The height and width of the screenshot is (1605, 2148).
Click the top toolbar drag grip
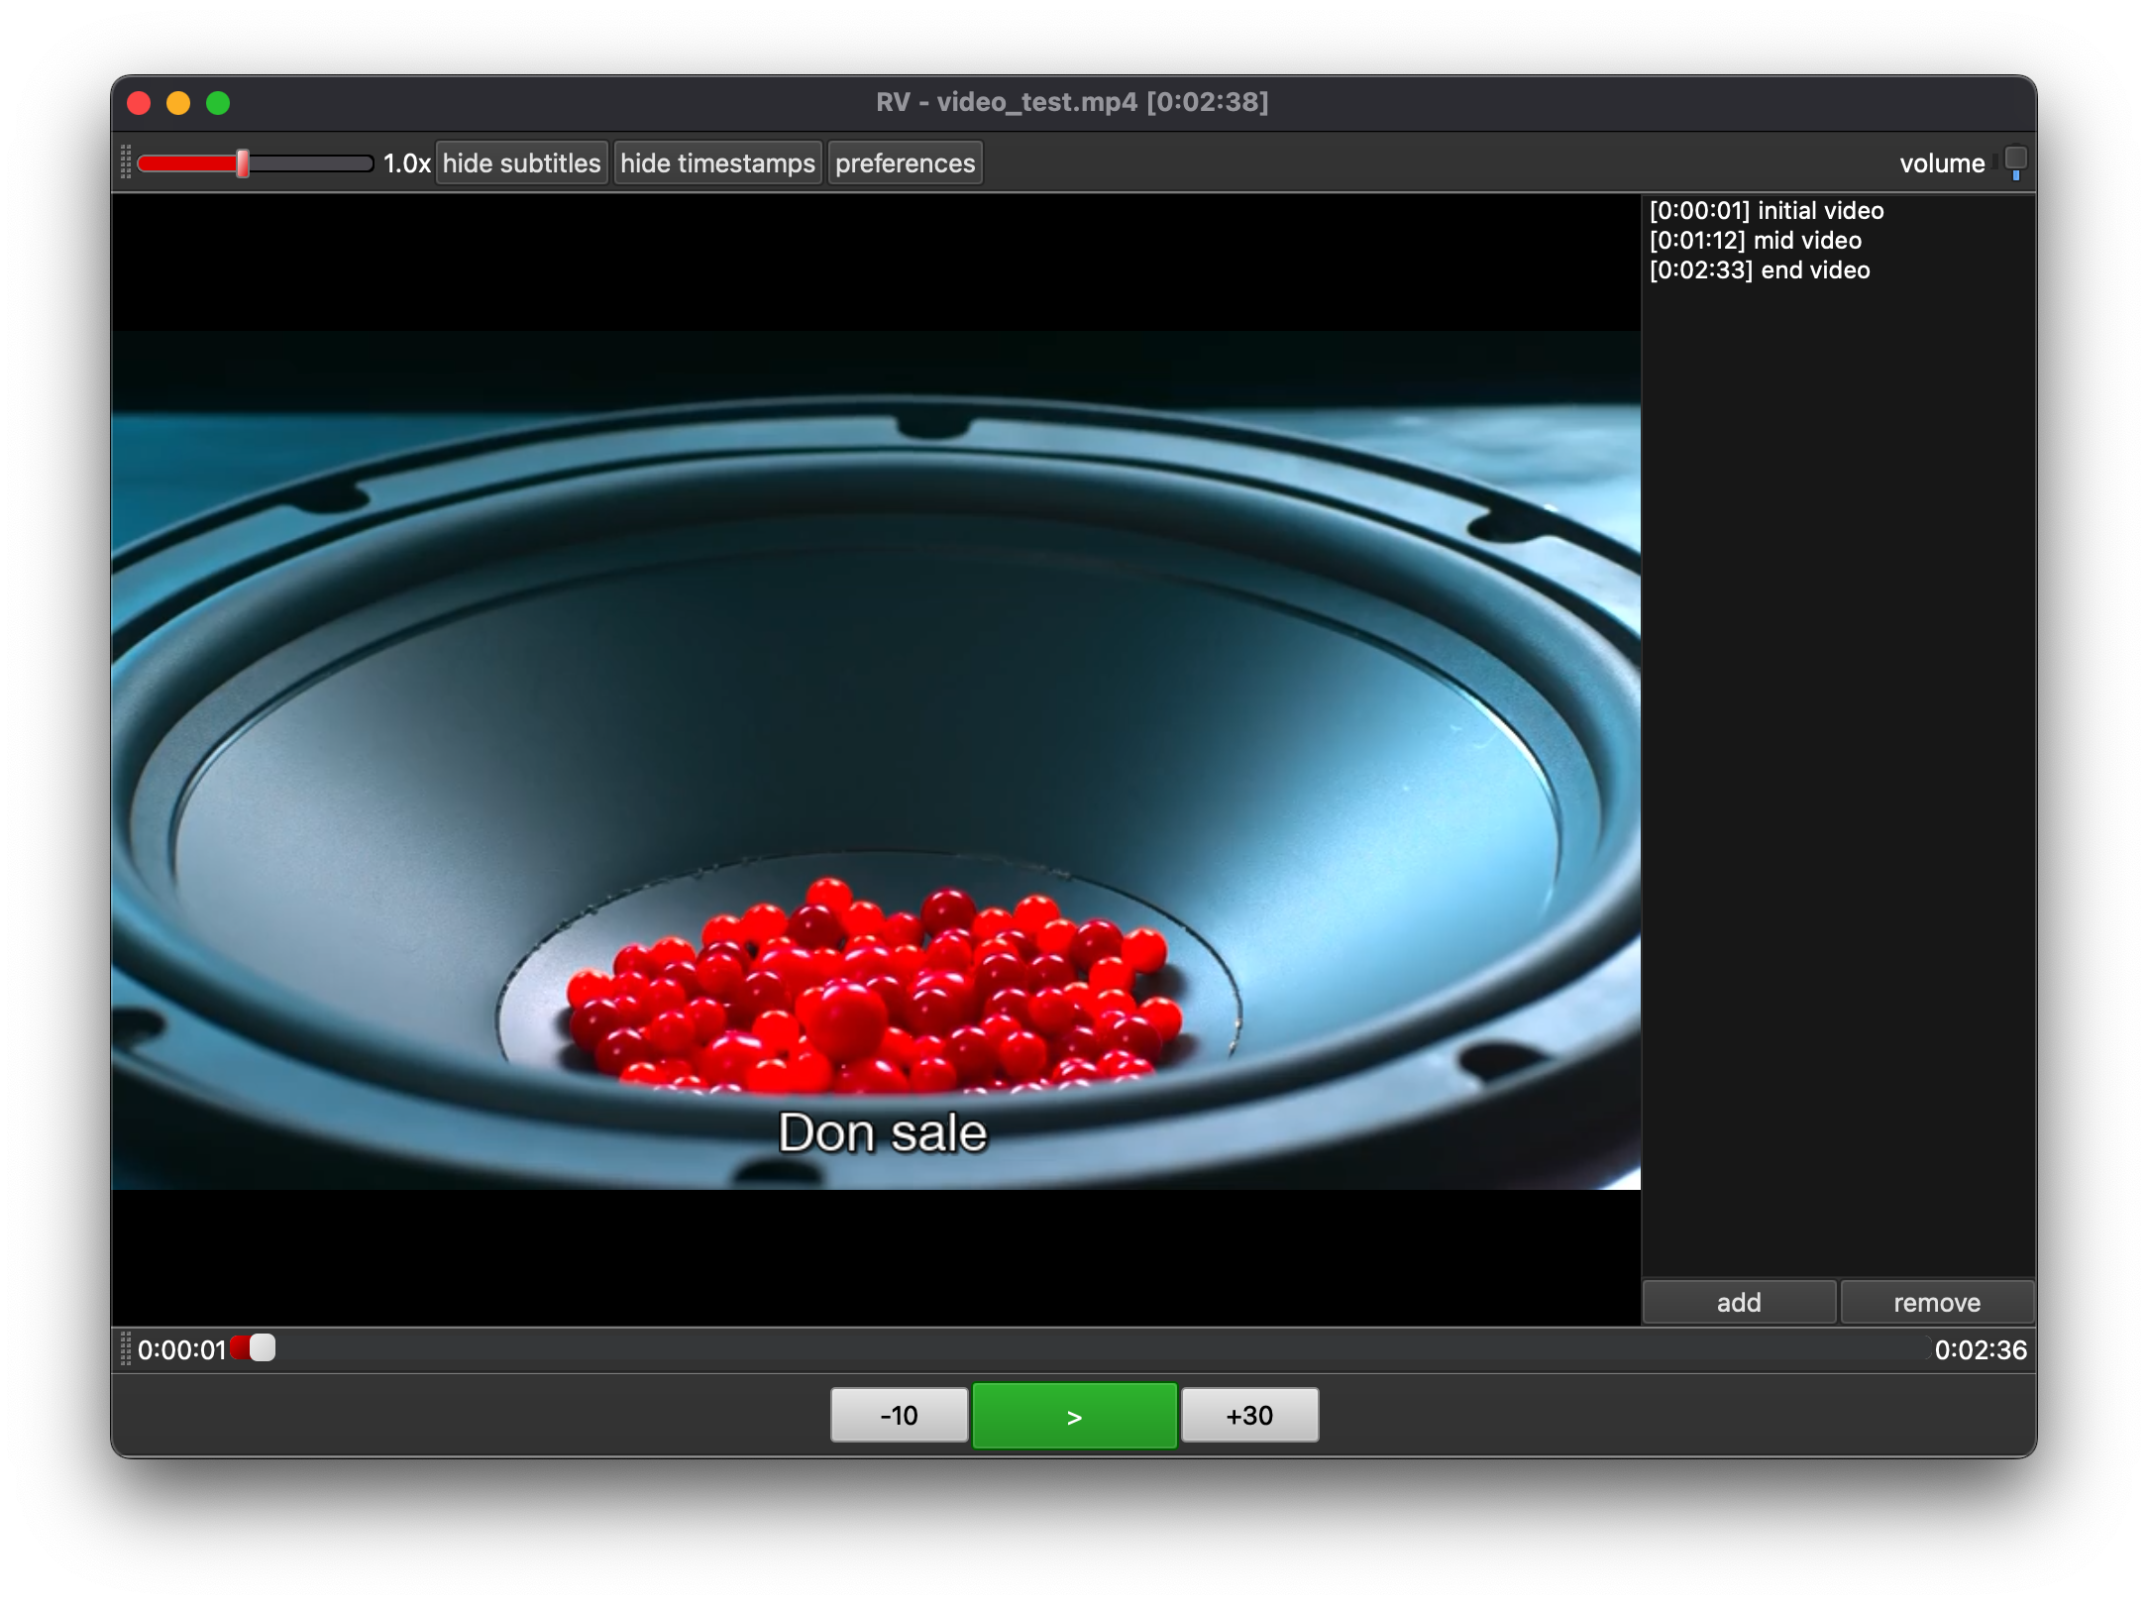[126, 162]
